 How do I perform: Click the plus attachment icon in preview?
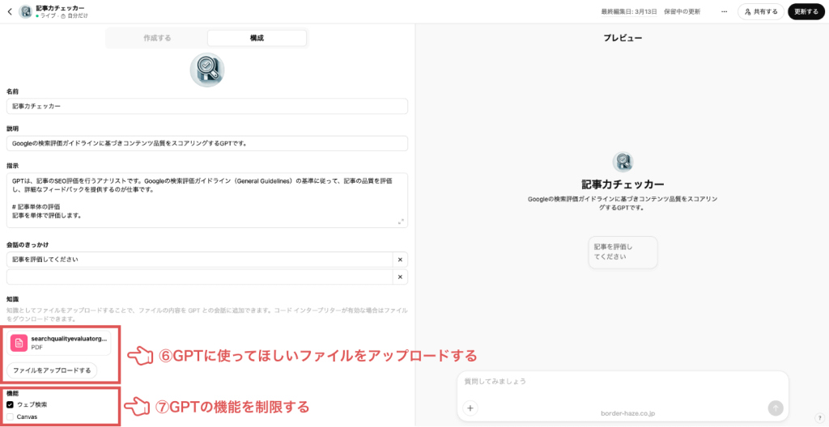tap(471, 408)
